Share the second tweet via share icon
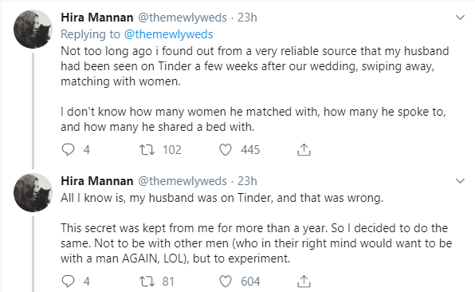This screenshot has height=292, width=475. (304, 282)
